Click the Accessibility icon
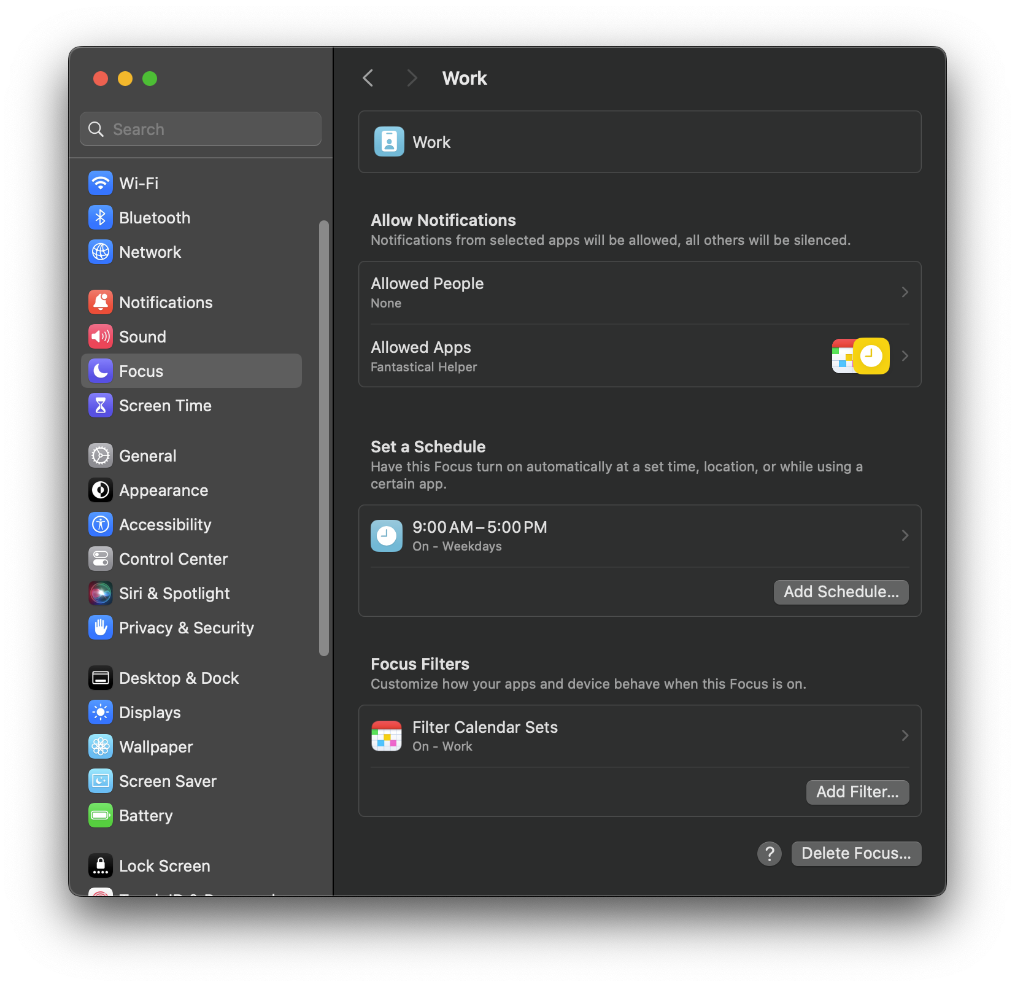This screenshot has height=987, width=1015. click(x=101, y=524)
